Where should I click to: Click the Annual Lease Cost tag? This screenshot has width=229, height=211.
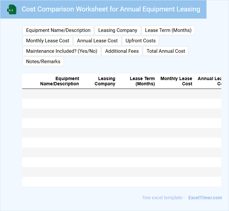click(97, 41)
